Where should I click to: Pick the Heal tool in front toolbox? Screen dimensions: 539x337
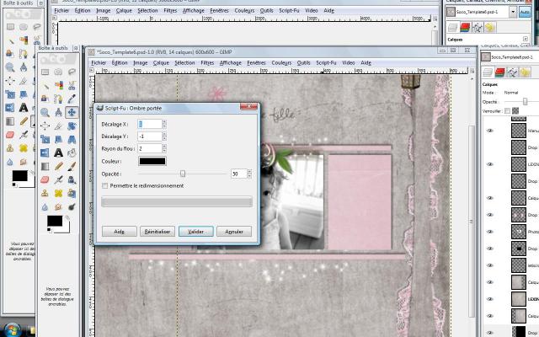(58, 193)
